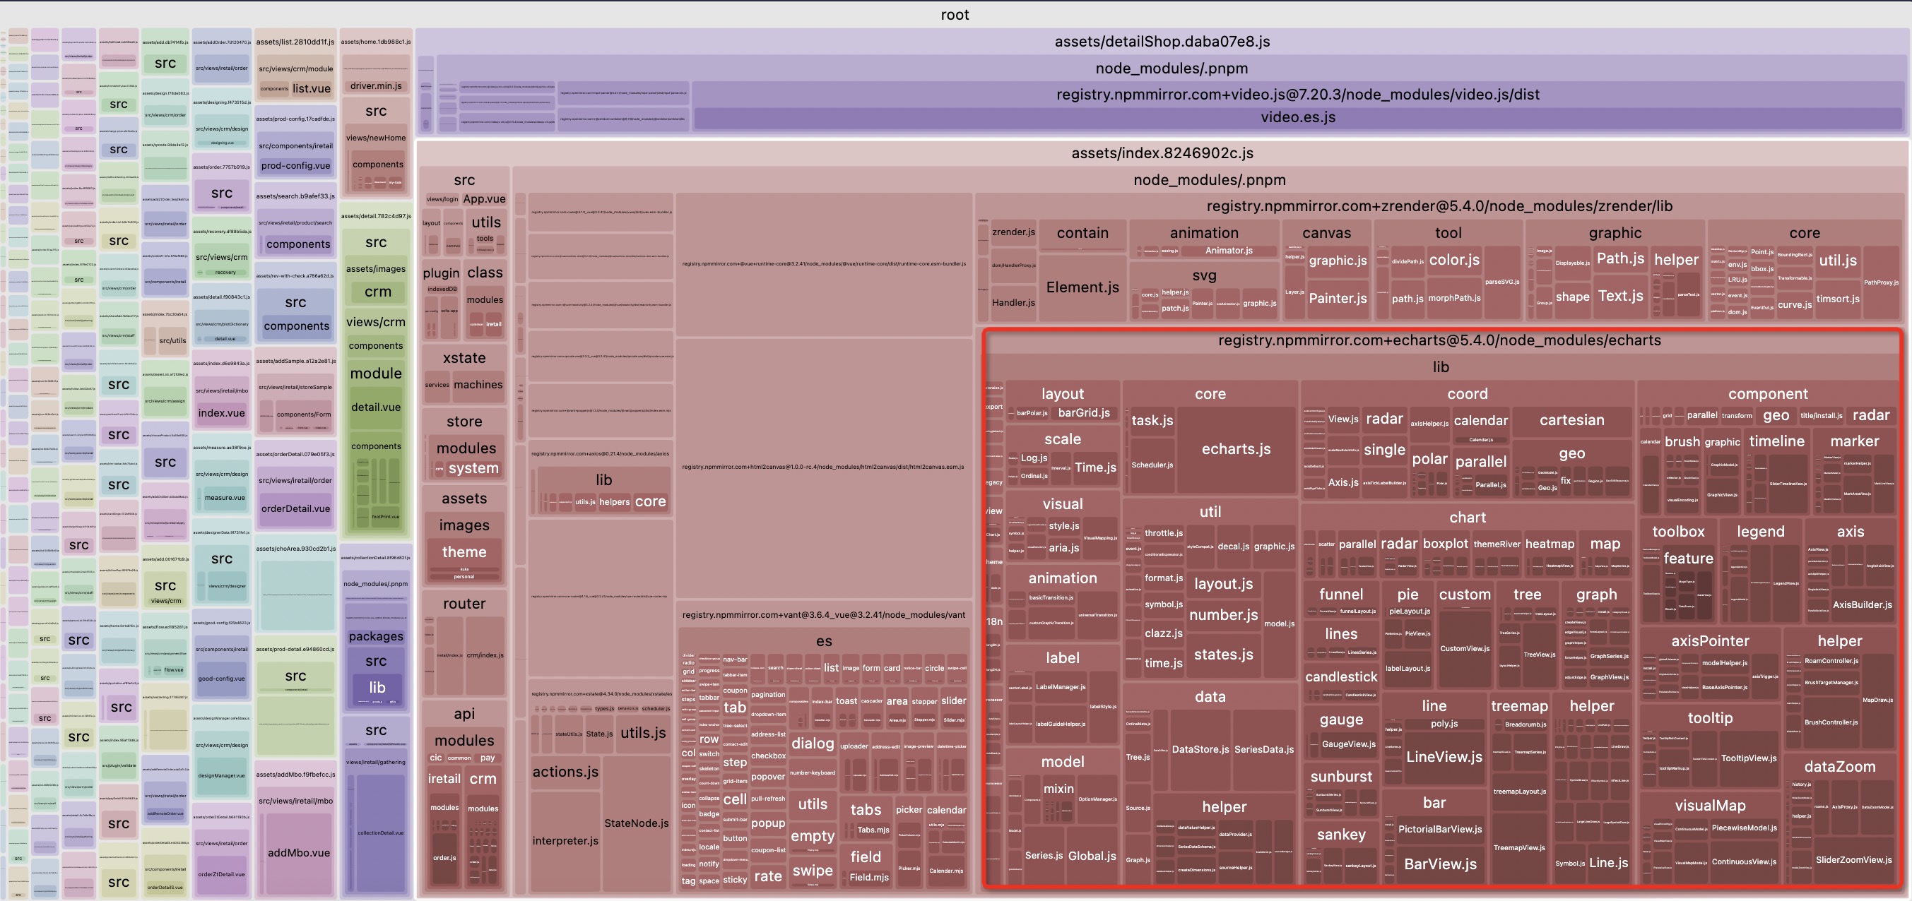Select the Element.js block in zrender

pyautogui.click(x=1082, y=287)
